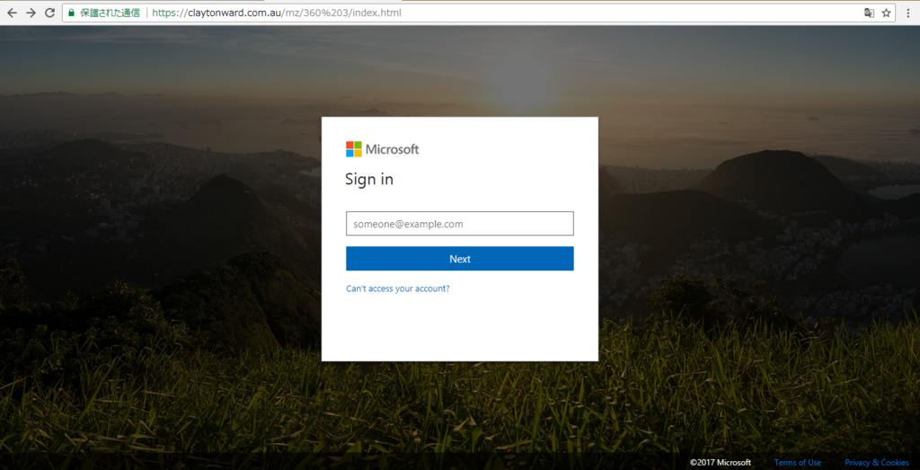The image size is (920, 470).
Task: Click the "保護された通信" secure label
Action: coord(110,13)
